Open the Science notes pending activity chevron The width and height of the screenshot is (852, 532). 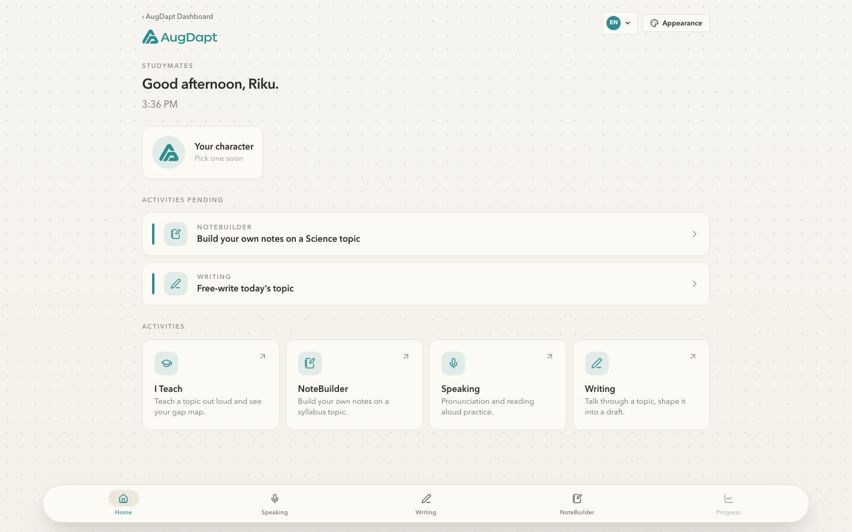pos(695,234)
